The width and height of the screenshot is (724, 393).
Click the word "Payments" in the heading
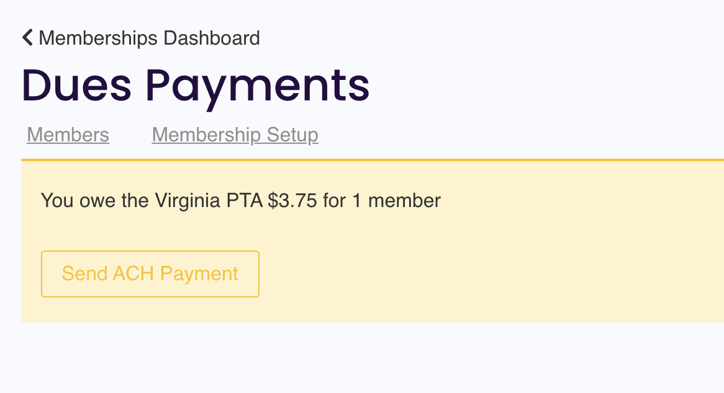click(x=258, y=87)
